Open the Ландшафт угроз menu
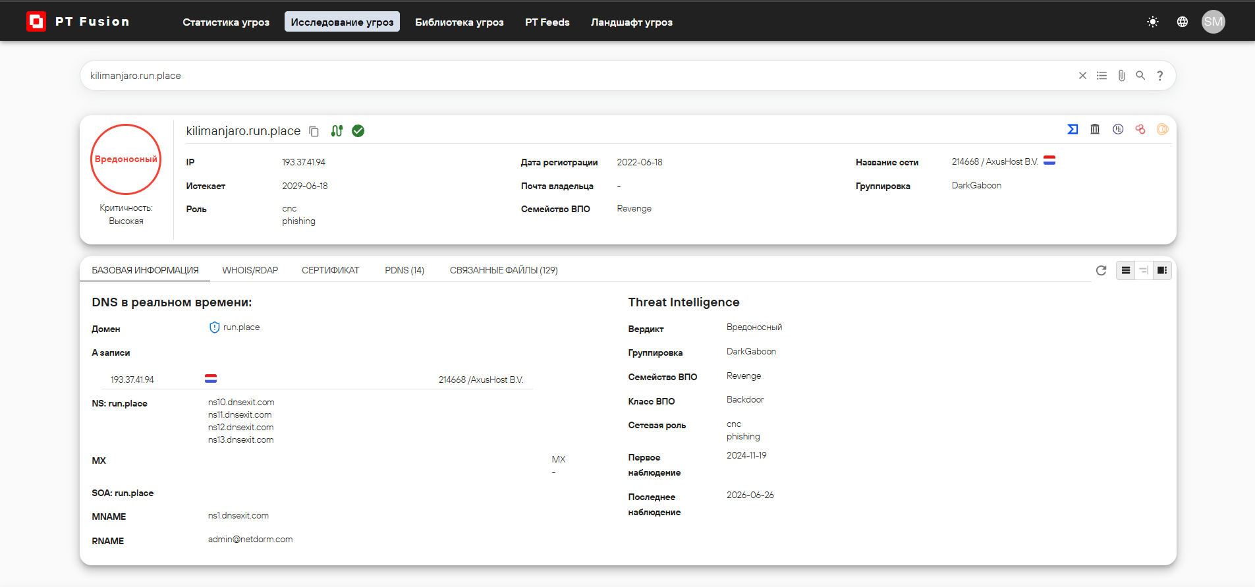The width and height of the screenshot is (1255, 587). (632, 22)
